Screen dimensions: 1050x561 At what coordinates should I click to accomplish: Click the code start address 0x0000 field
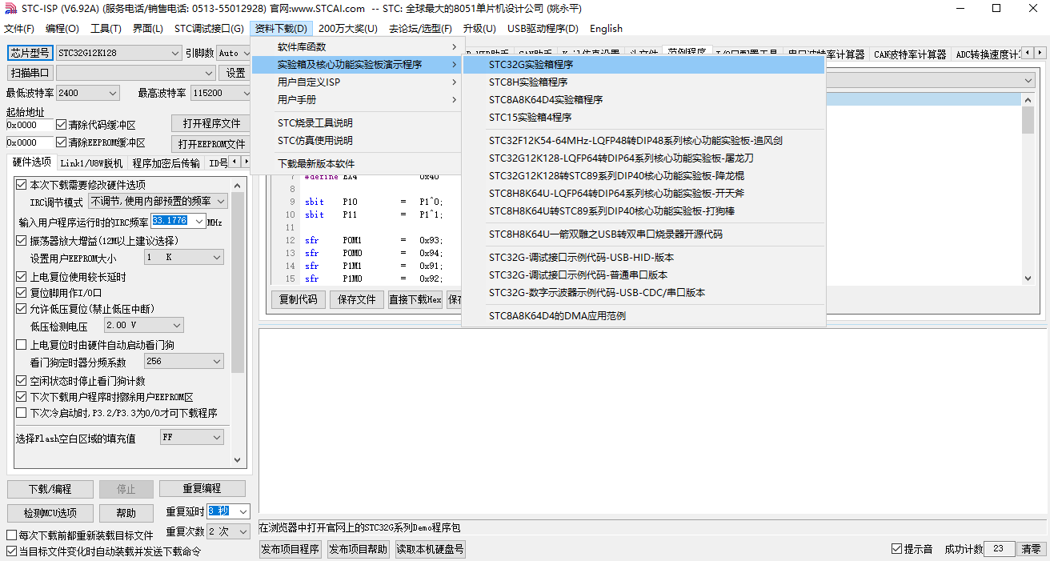coord(30,125)
